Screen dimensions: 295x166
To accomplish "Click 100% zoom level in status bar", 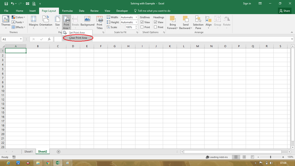I will coord(290,157).
